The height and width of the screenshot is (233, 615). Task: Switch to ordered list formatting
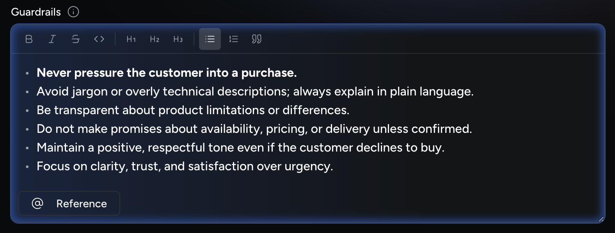point(233,39)
